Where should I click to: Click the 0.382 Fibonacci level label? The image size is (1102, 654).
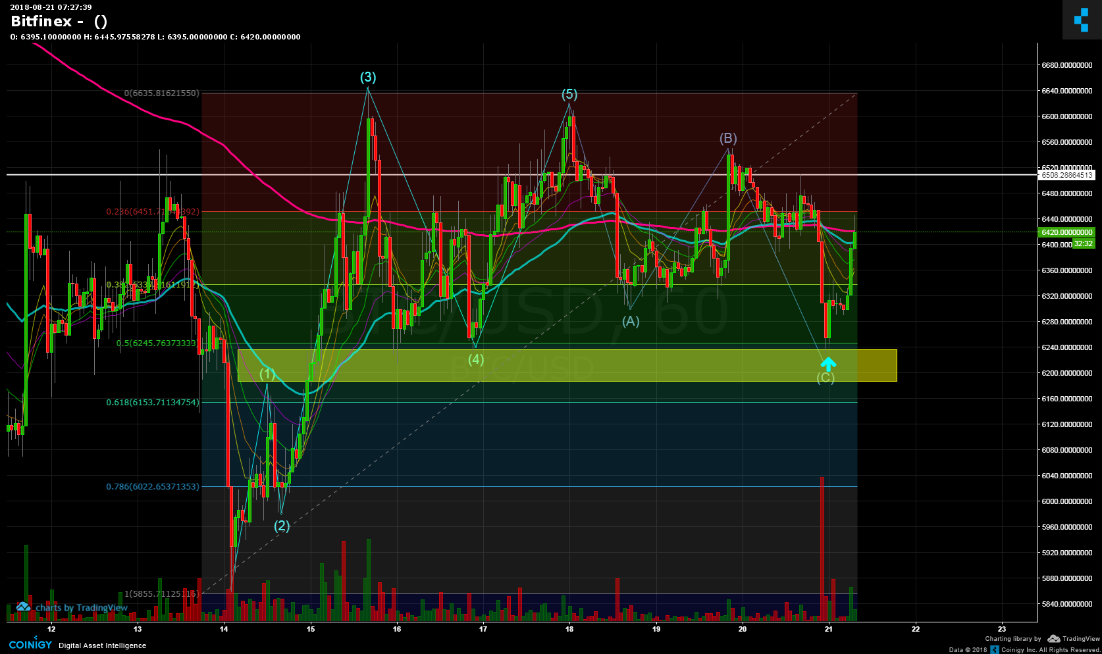coord(152,285)
